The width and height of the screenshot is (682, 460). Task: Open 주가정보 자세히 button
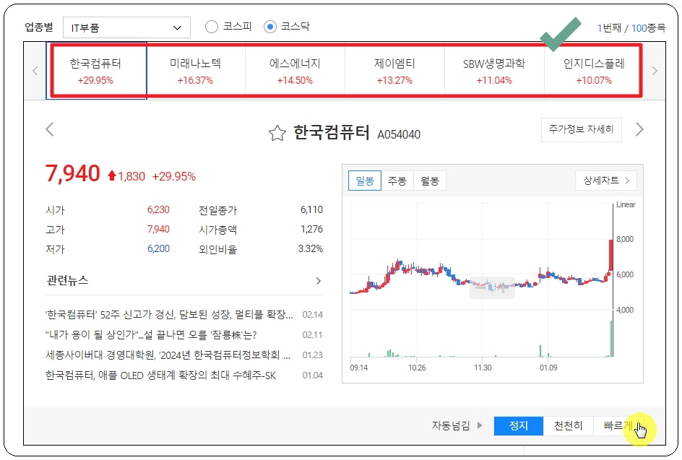pyautogui.click(x=581, y=129)
